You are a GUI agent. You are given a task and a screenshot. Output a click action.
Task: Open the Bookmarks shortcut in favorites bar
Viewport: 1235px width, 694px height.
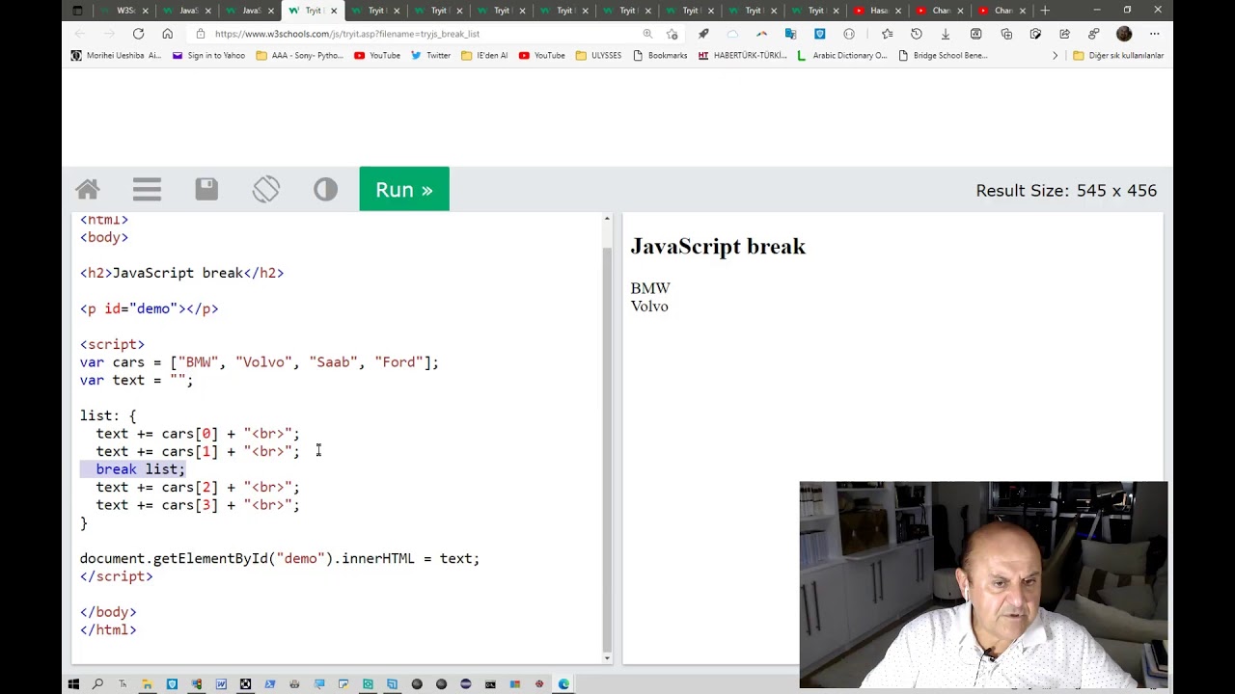[x=660, y=56]
